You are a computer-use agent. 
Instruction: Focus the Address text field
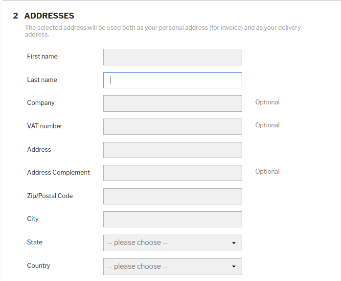point(172,150)
